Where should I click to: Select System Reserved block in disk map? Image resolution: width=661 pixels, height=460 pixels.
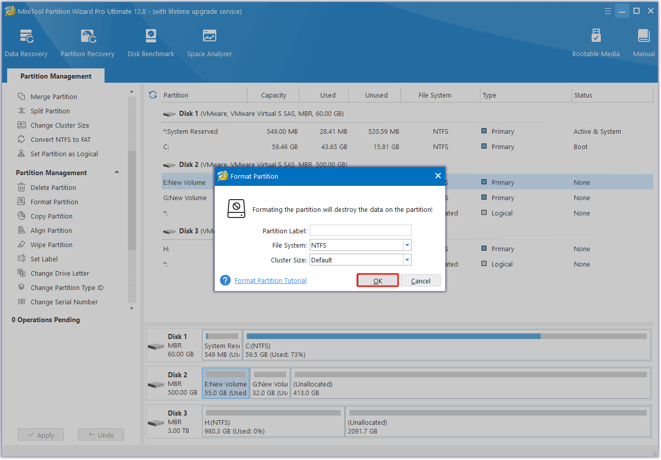222,345
